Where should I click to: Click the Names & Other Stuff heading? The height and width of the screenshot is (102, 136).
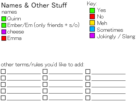[x=34, y=5]
